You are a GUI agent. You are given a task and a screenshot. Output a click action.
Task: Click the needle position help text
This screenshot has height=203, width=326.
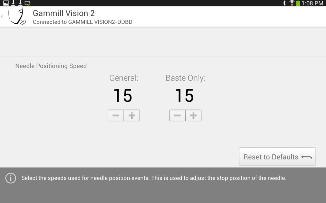[154, 178]
